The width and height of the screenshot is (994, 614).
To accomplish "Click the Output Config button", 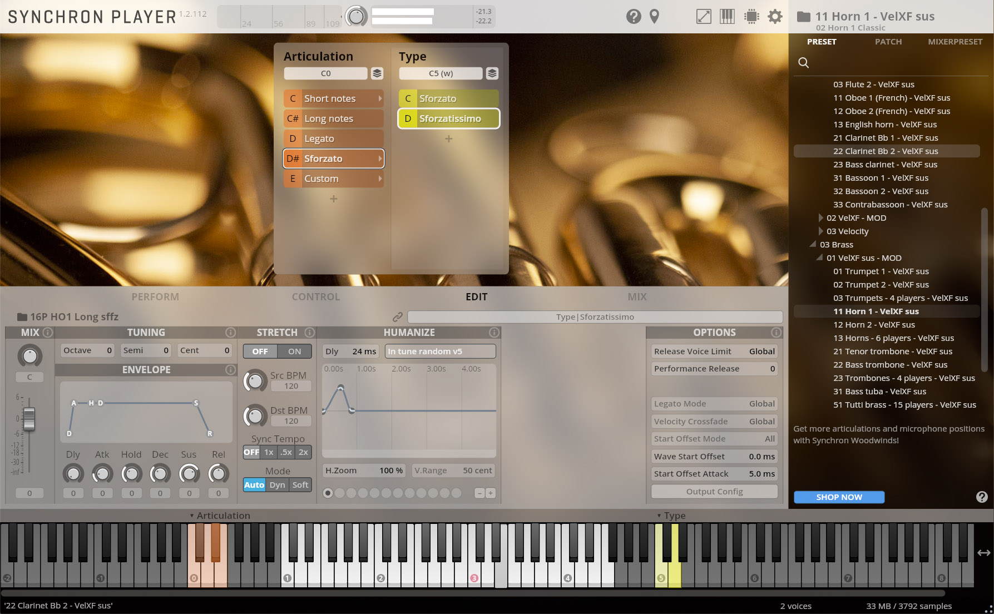I will pos(714,492).
